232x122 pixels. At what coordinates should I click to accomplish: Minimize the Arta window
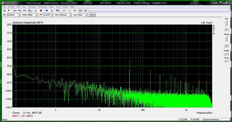click(216, 2)
